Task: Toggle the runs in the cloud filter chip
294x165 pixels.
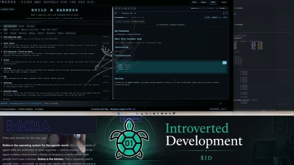Action: click(30, 29)
